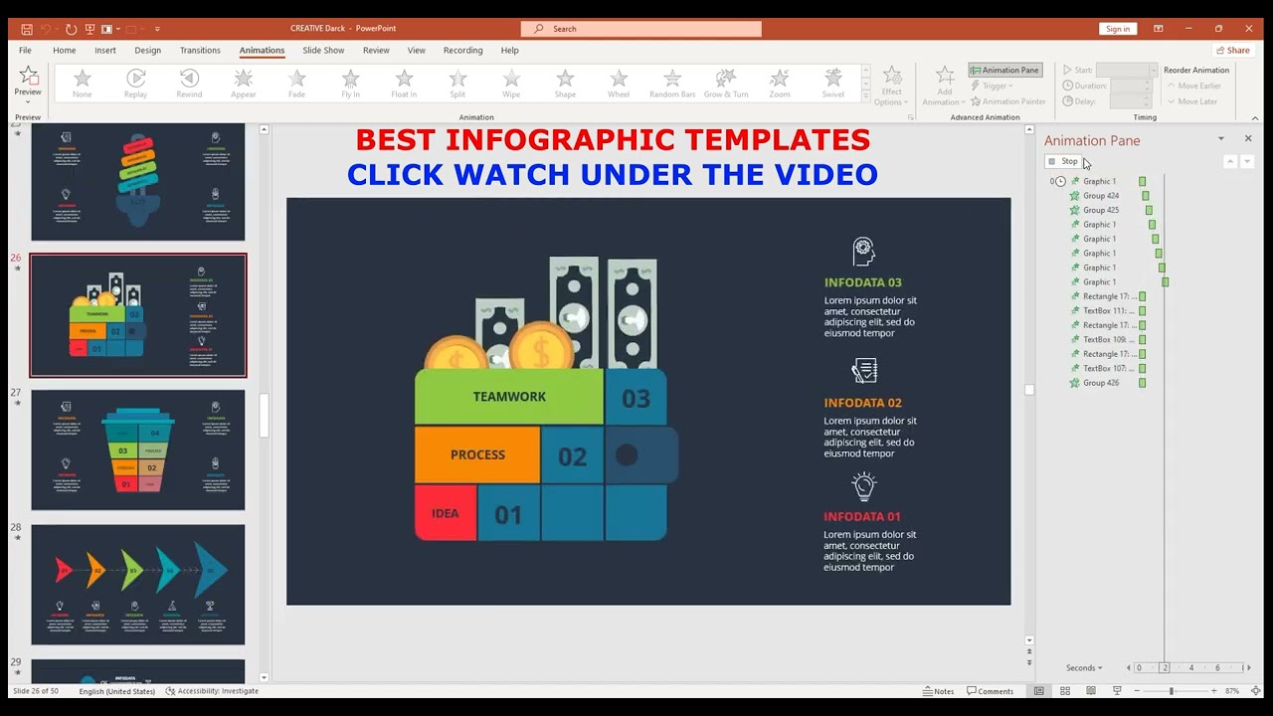Apply the Wheel animation effect
Screen dimensions: 1273x716
tap(619, 84)
